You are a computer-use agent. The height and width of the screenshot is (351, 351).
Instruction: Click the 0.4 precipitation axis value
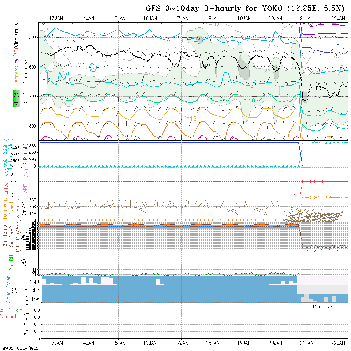[x=37, y=325]
